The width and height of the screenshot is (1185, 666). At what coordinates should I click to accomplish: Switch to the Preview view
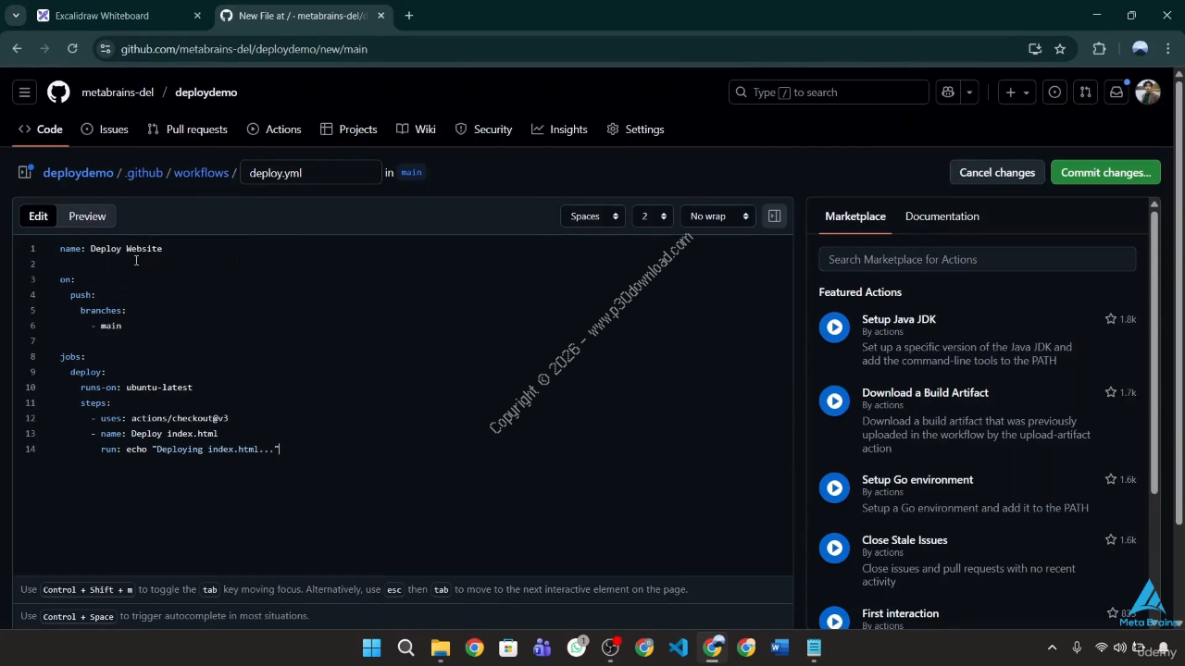point(87,216)
